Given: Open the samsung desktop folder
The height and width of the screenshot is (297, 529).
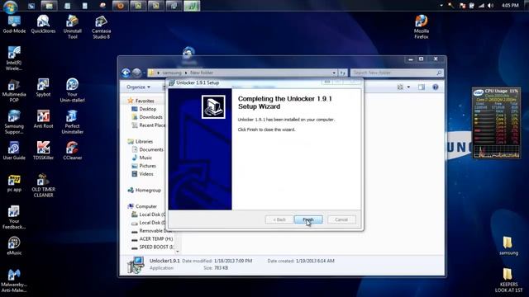Looking at the screenshot, I should (508, 246).
